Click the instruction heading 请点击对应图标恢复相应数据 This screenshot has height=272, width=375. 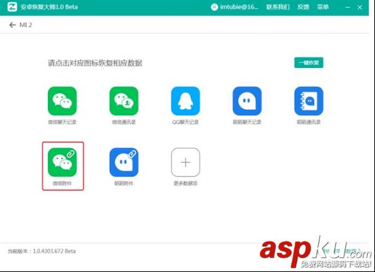pyautogui.click(x=95, y=63)
